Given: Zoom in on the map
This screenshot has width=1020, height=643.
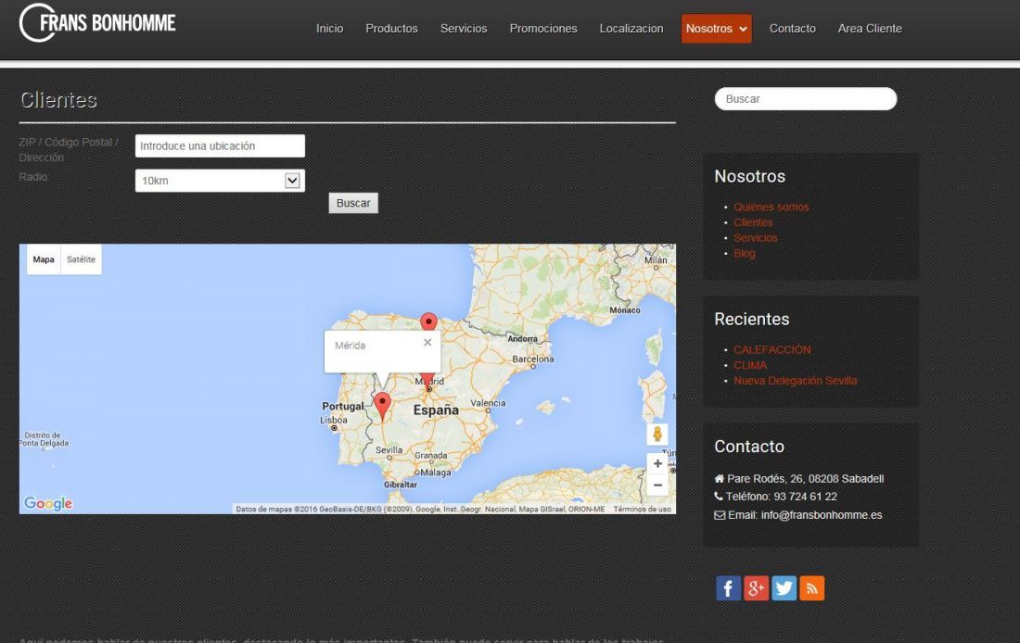Looking at the screenshot, I should pyautogui.click(x=657, y=463).
